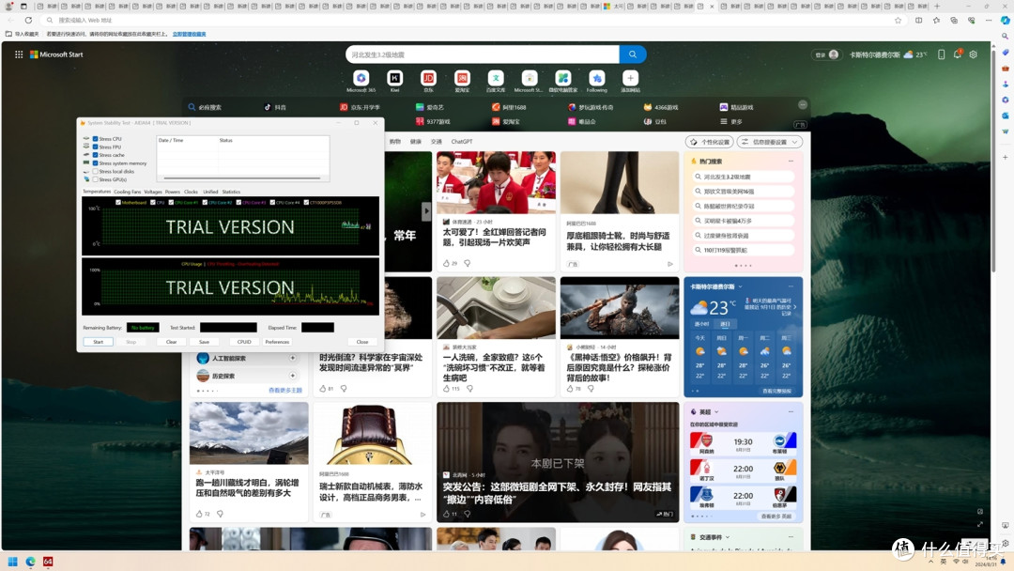The width and height of the screenshot is (1014, 571).
Task: Select the Powers tab
Action: coord(173,192)
